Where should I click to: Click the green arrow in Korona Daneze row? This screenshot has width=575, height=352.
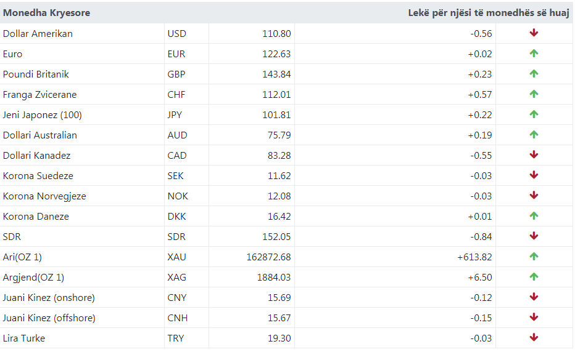(534, 216)
